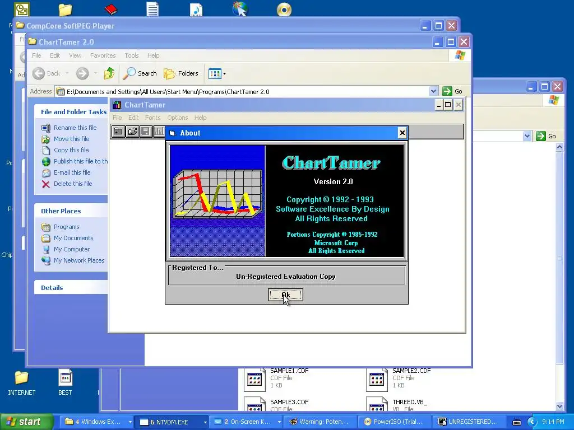Image resolution: width=574 pixels, height=430 pixels.
Task: Click the WAV music file desktop icon
Action: pyautogui.click(x=196, y=9)
